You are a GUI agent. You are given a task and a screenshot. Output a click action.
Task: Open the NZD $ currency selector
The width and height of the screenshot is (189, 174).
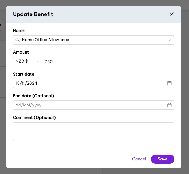pyautogui.click(x=27, y=62)
